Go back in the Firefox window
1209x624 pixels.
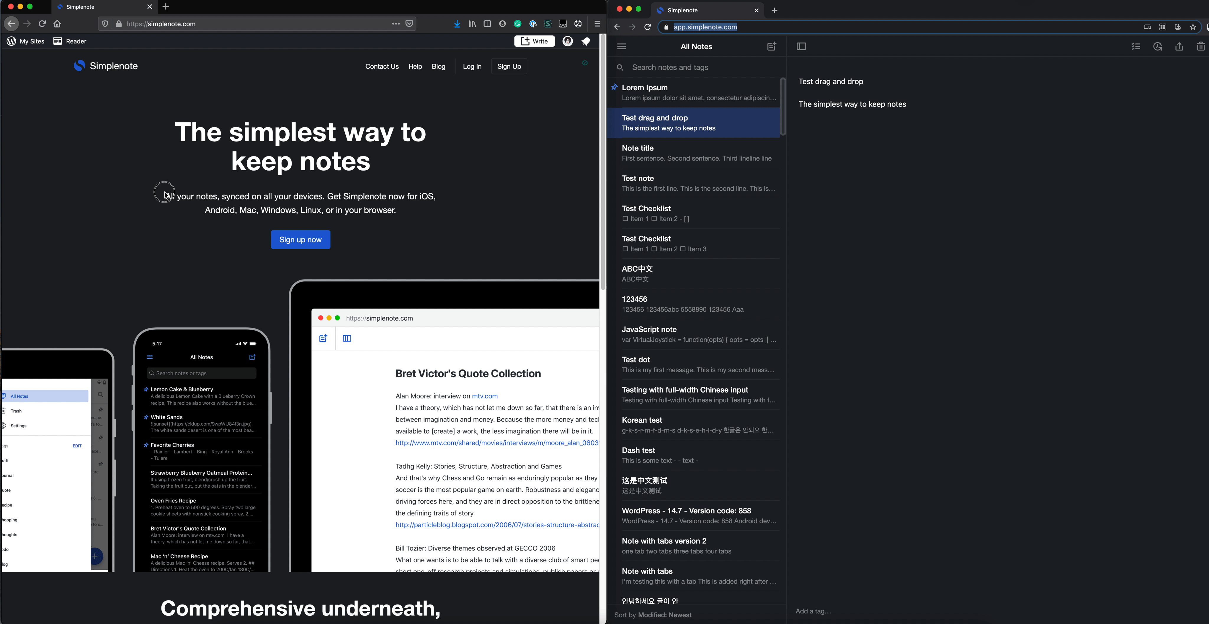11,24
